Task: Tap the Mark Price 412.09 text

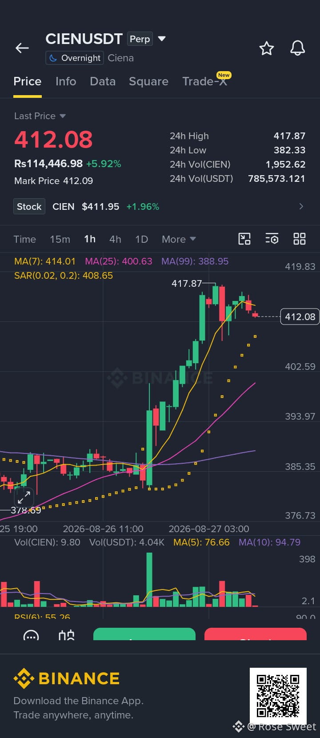Action: [x=54, y=181]
